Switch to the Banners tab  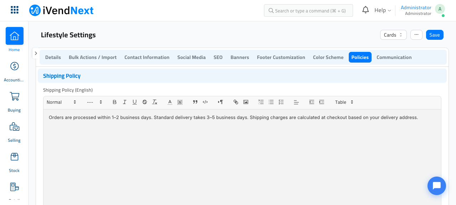point(240,57)
